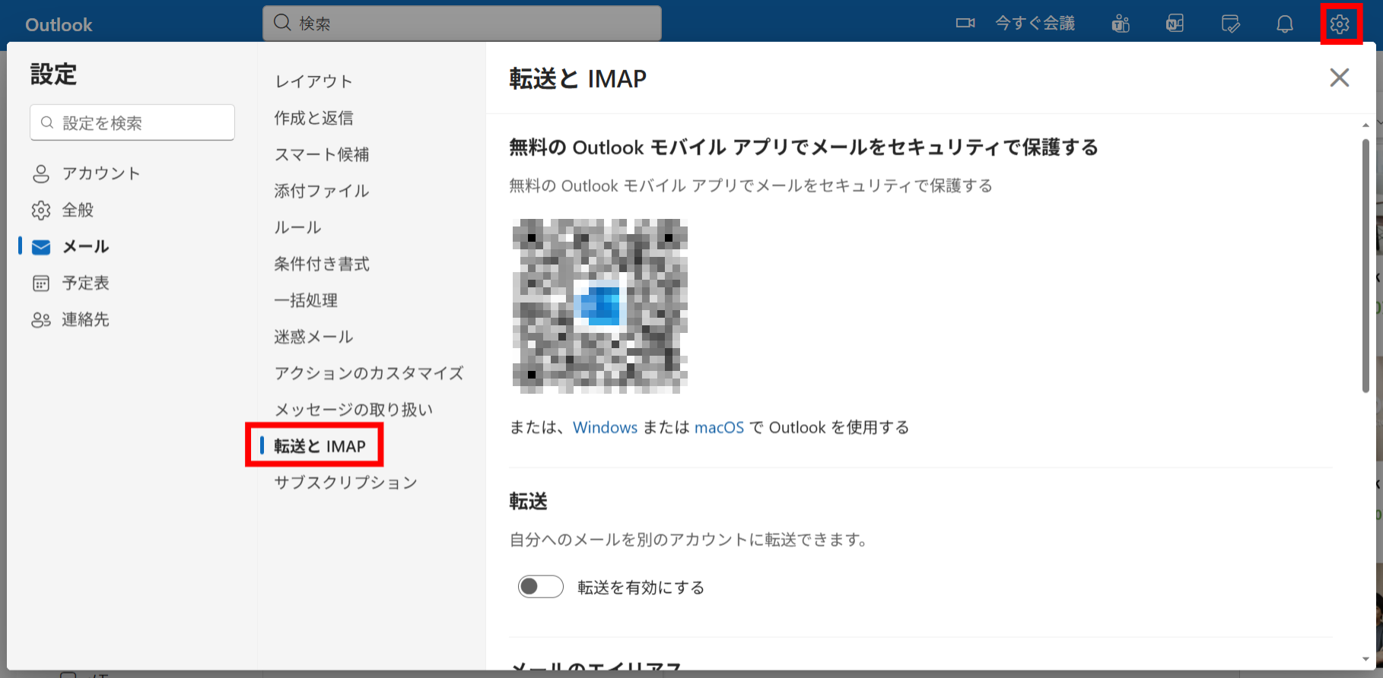The width and height of the screenshot is (1383, 678).
Task: Follow the macOS download link
Action: (x=719, y=427)
